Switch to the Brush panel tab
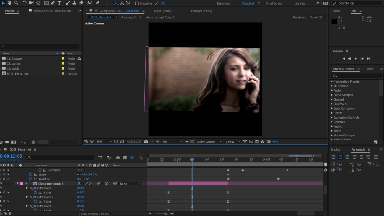The width and height of the screenshot is (384, 216). point(369,69)
